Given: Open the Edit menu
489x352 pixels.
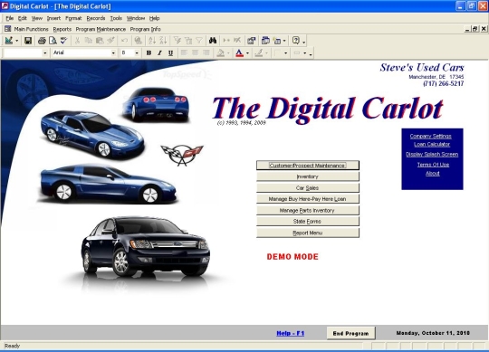Looking at the screenshot, I should pos(22,18).
